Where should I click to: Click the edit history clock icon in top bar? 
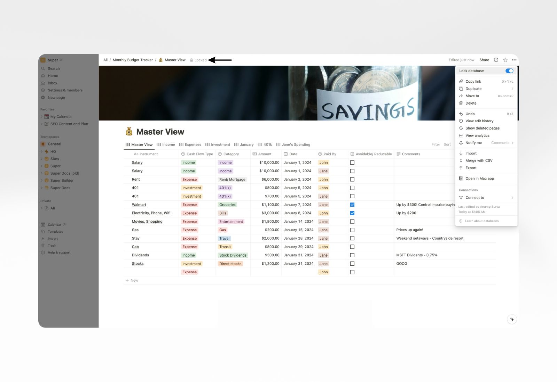(496, 60)
